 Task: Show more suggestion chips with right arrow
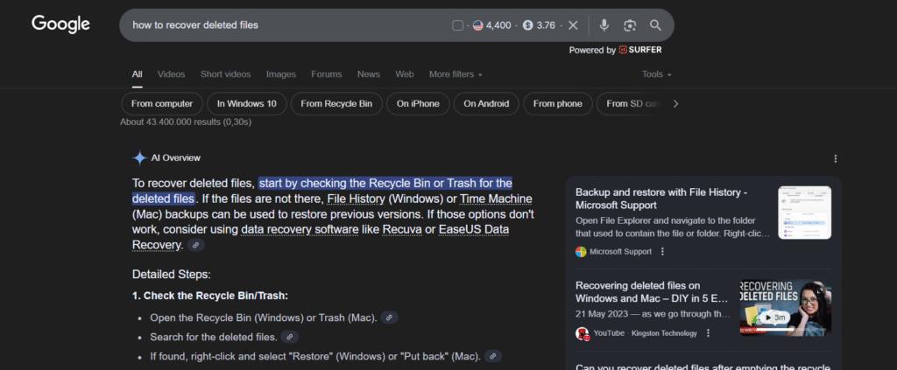click(x=675, y=104)
